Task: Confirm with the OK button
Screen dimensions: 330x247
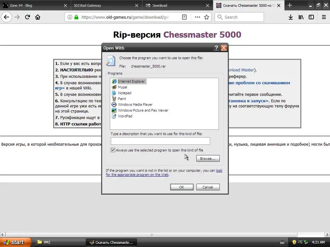Action: point(182,187)
